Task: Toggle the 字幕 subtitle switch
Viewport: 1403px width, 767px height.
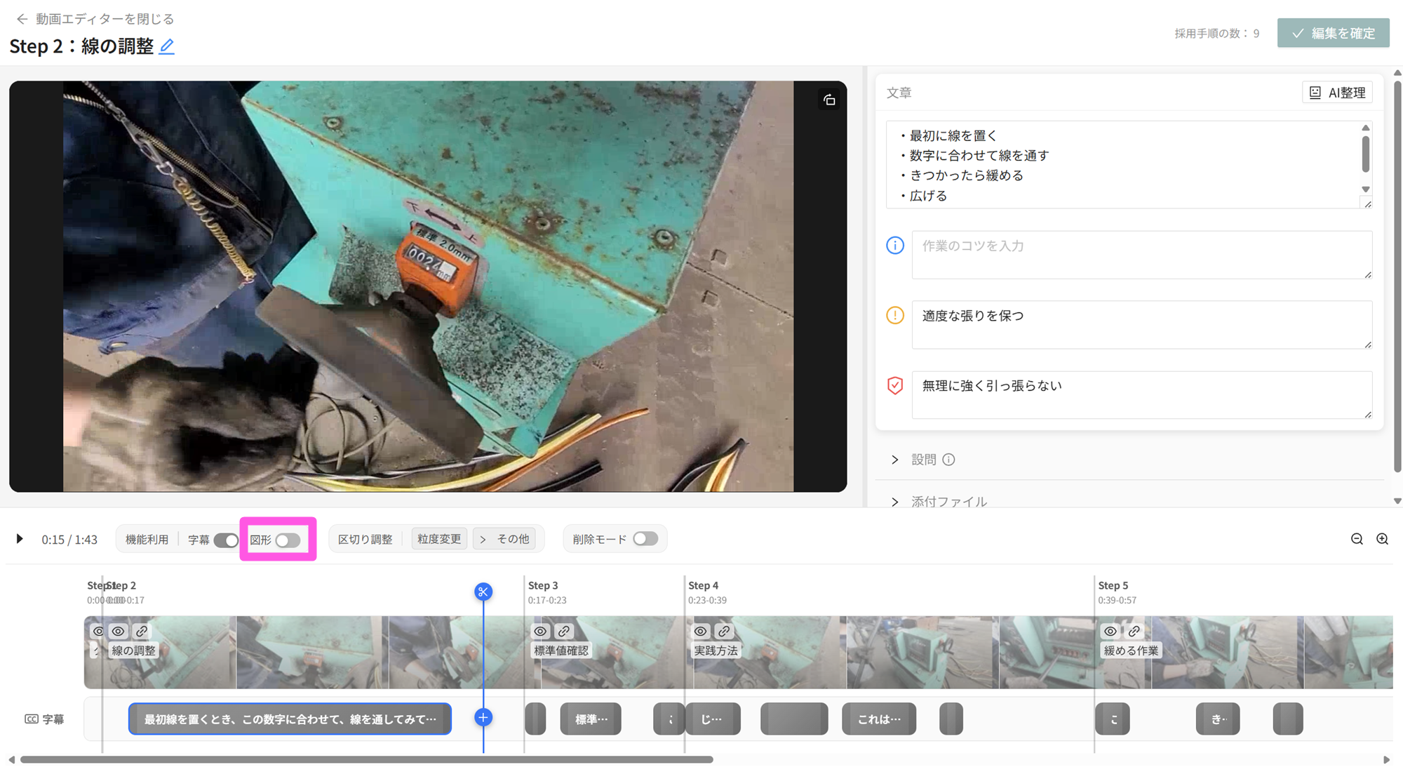Action: 226,540
